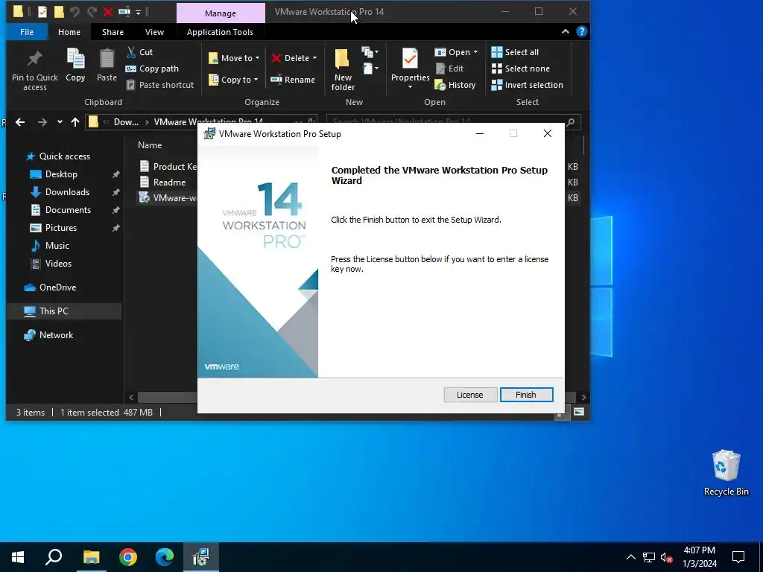Expand the Delete dropdown arrow

tap(315, 58)
